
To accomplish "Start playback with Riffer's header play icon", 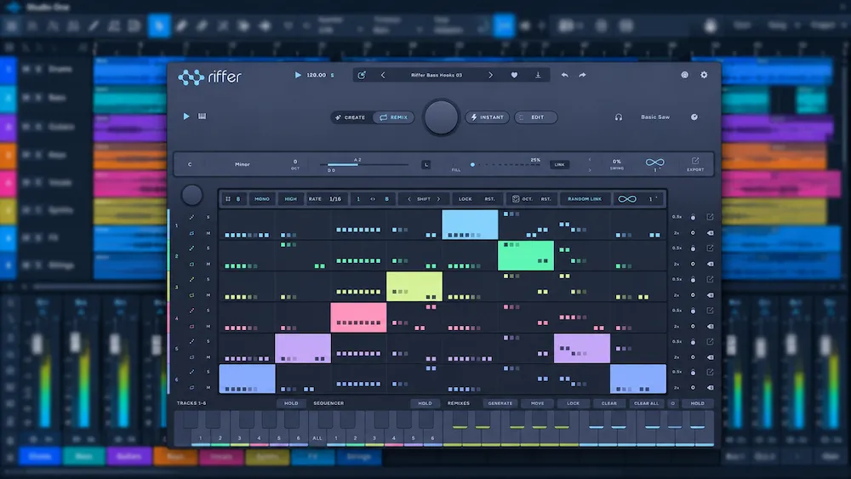I will pyautogui.click(x=297, y=75).
